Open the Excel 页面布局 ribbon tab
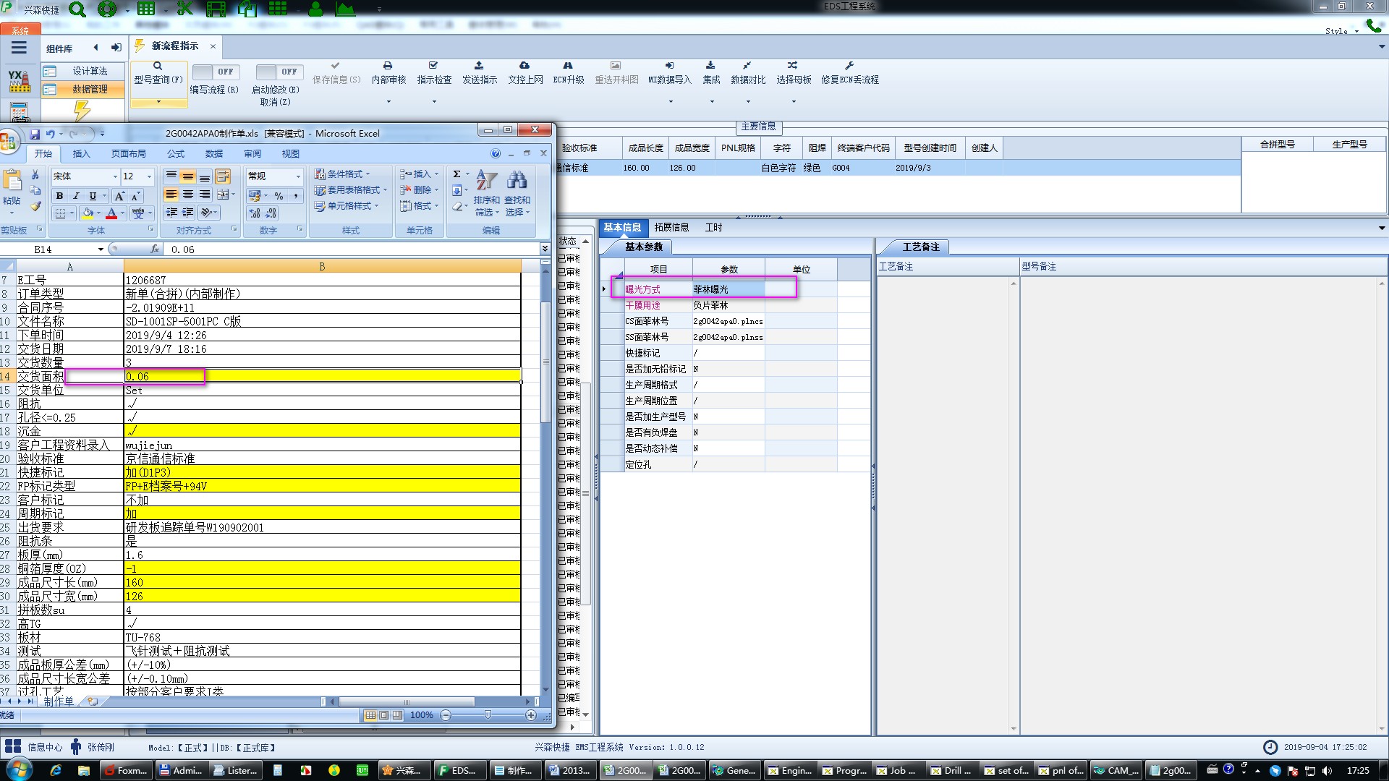This screenshot has width=1389, height=781. coord(128,153)
